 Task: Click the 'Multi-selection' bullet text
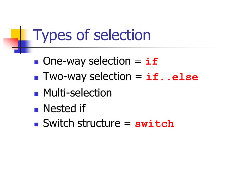(x=77, y=93)
